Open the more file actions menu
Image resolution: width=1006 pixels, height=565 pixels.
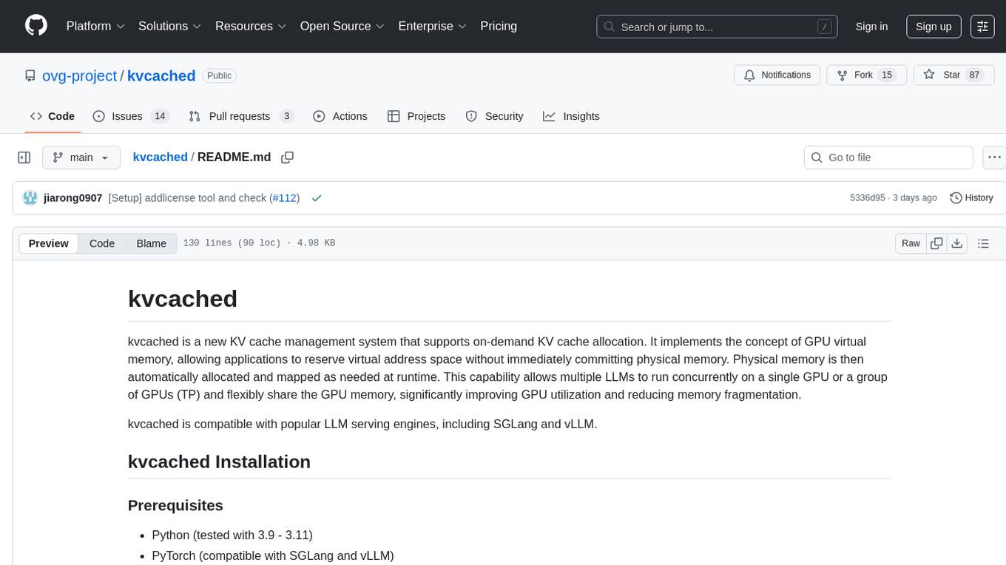click(994, 158)
